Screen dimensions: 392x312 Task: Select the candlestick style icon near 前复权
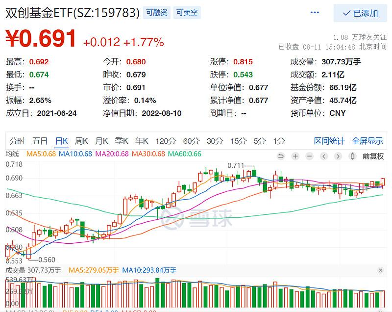pyautogui.click(x=352, y=156)
